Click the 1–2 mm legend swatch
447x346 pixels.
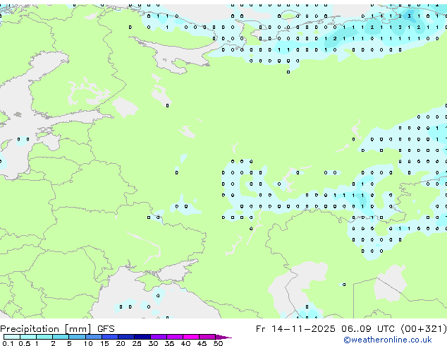44,337
